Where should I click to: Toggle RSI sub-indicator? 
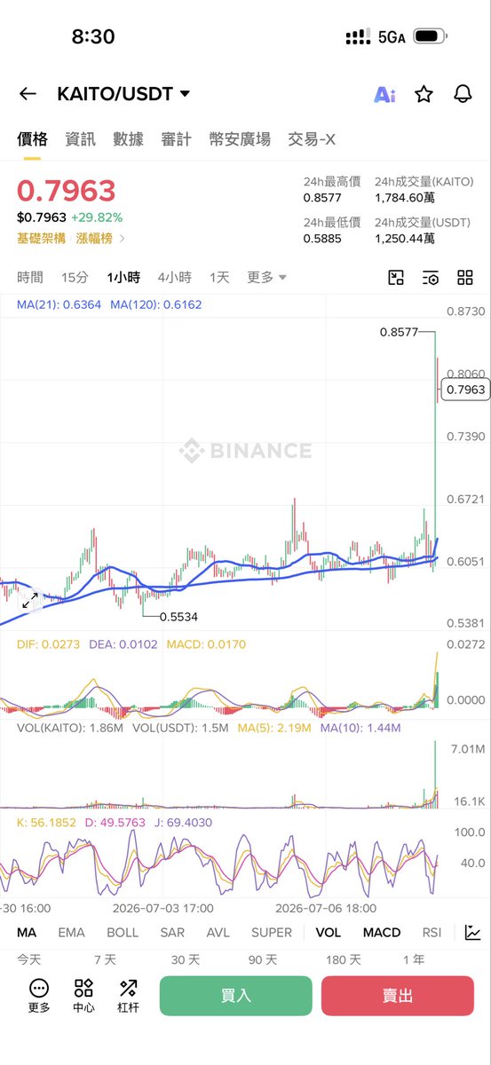(x=432, y=933)
